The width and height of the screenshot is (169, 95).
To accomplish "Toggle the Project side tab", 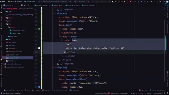I will (1, 9).
